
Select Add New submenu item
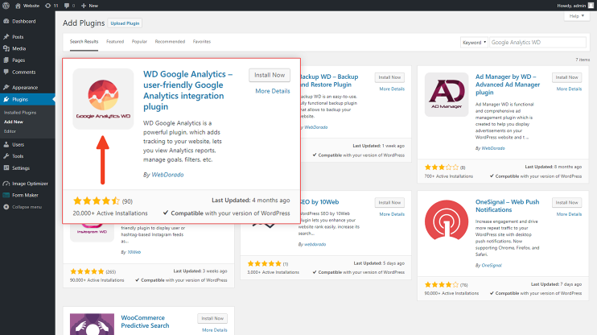click(x=14, y=122)
